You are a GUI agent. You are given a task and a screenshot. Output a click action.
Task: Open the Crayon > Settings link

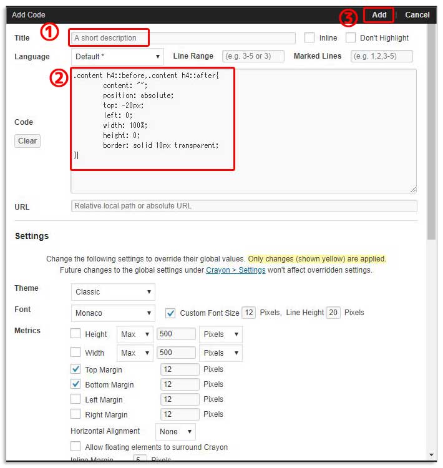(x=235, y=270)
